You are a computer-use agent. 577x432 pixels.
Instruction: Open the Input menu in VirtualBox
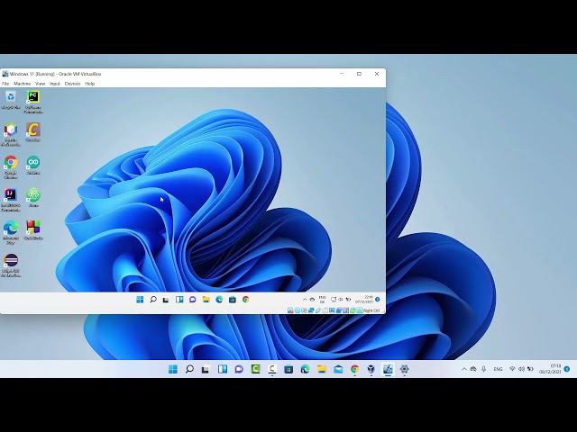(54, 84)
